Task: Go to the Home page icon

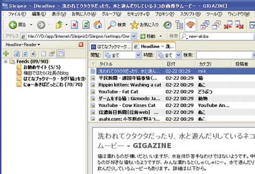Action: (98, 25)
